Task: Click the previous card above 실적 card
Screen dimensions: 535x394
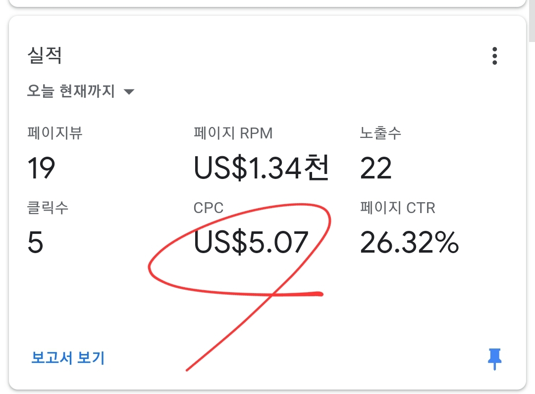Action: tap(267, 3)
